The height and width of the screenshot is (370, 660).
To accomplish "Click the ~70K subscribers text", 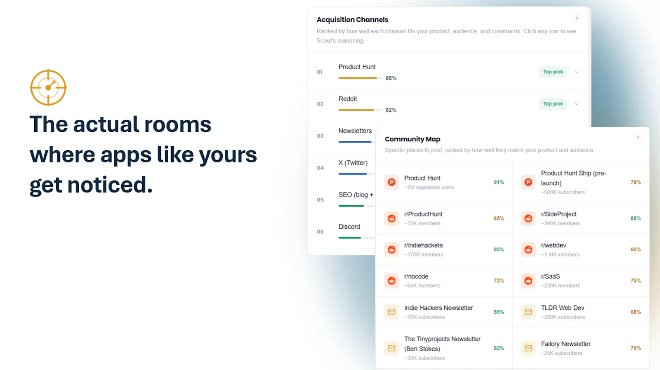I will [x=425, y=317].
